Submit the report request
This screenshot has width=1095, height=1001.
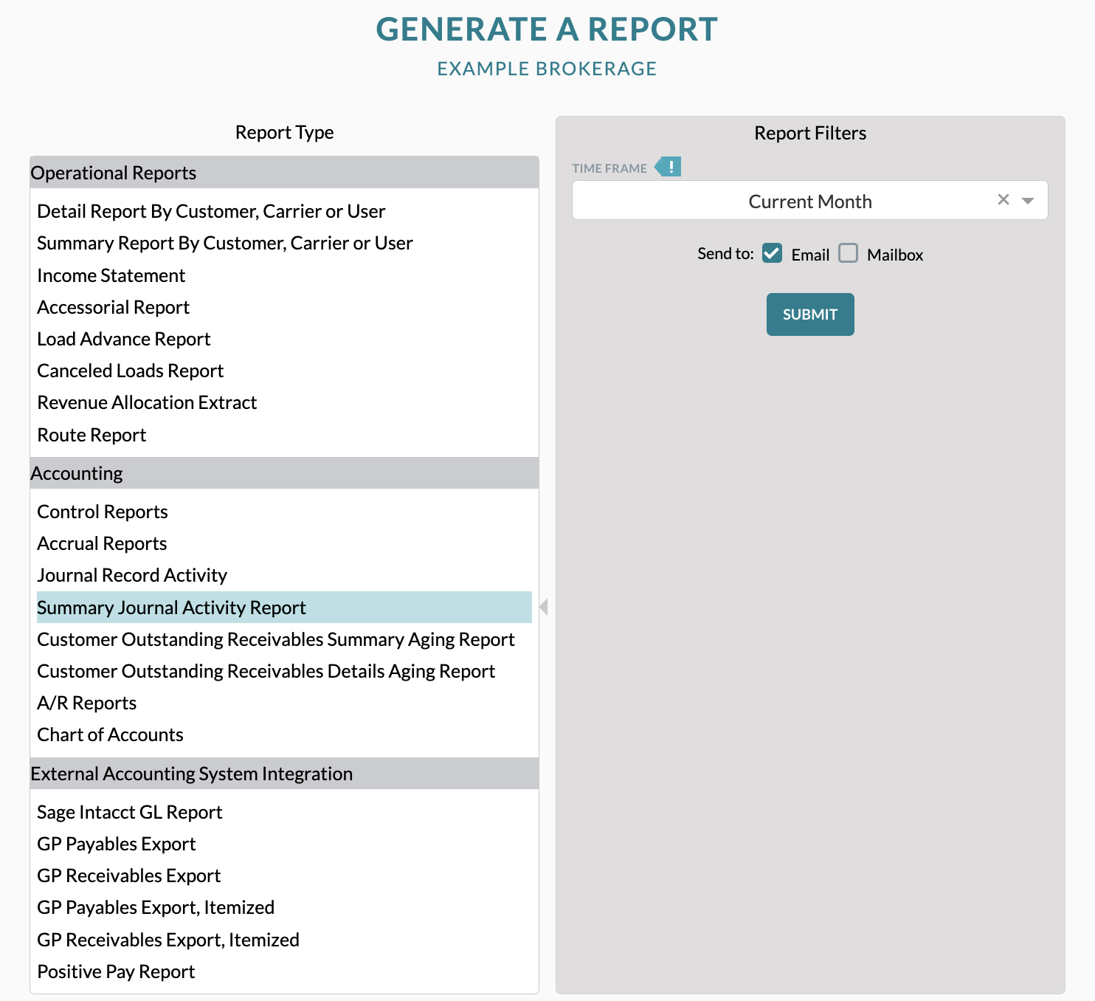point(810,314)
